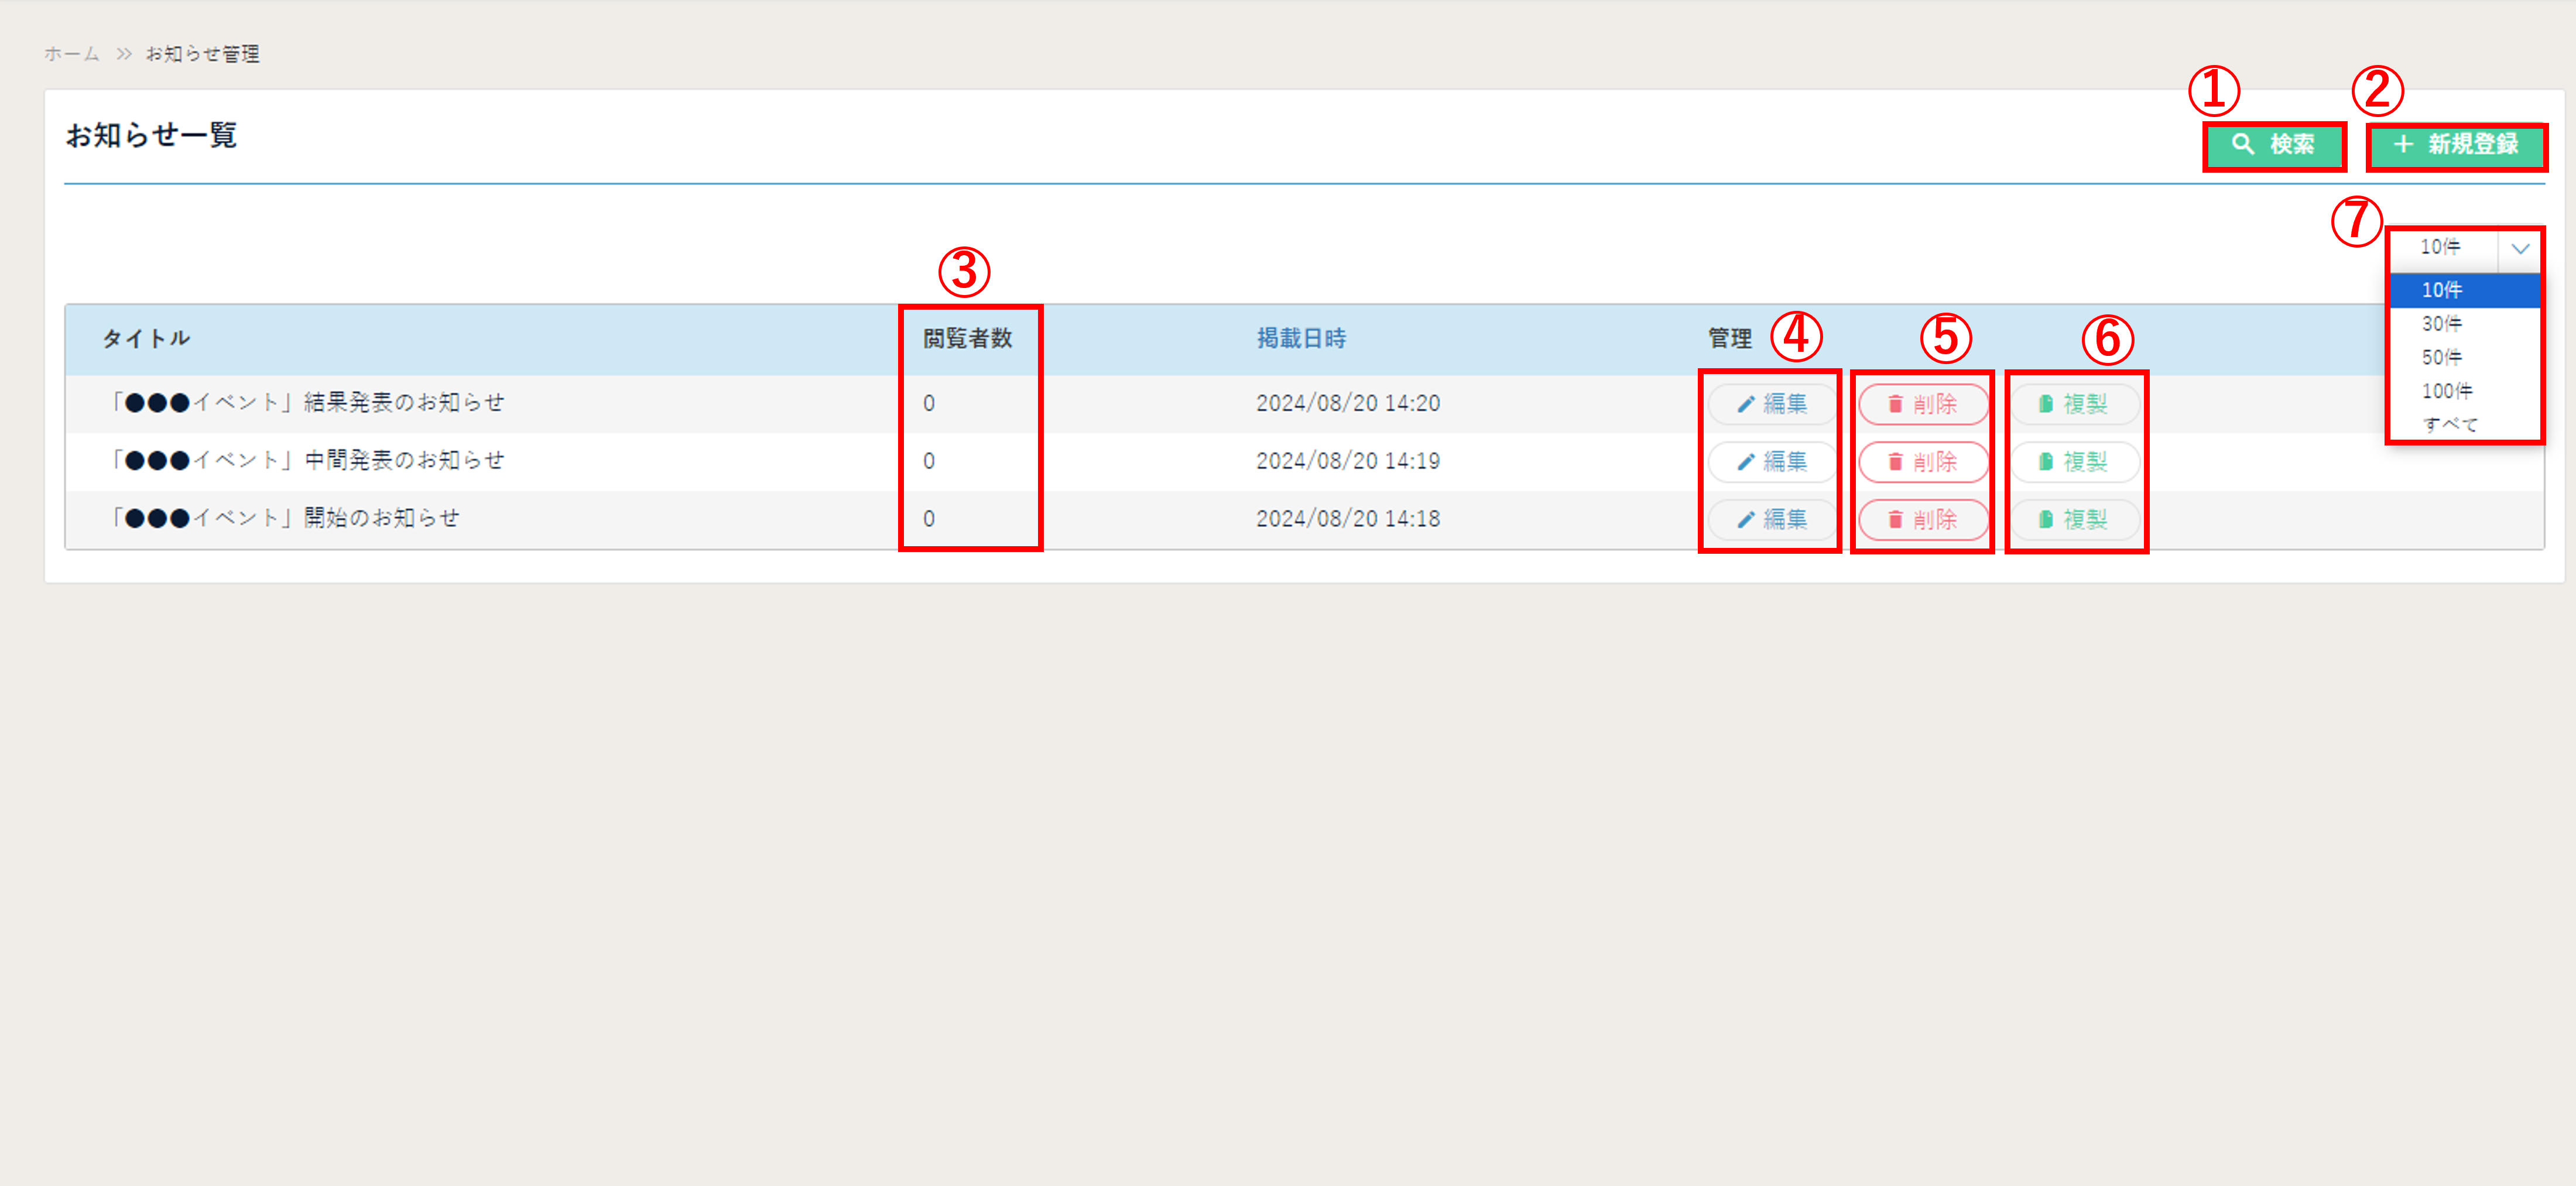The image size is (2576, 1186).
Task: Click the 閲覧者数 column header
Action: (967, 339)
